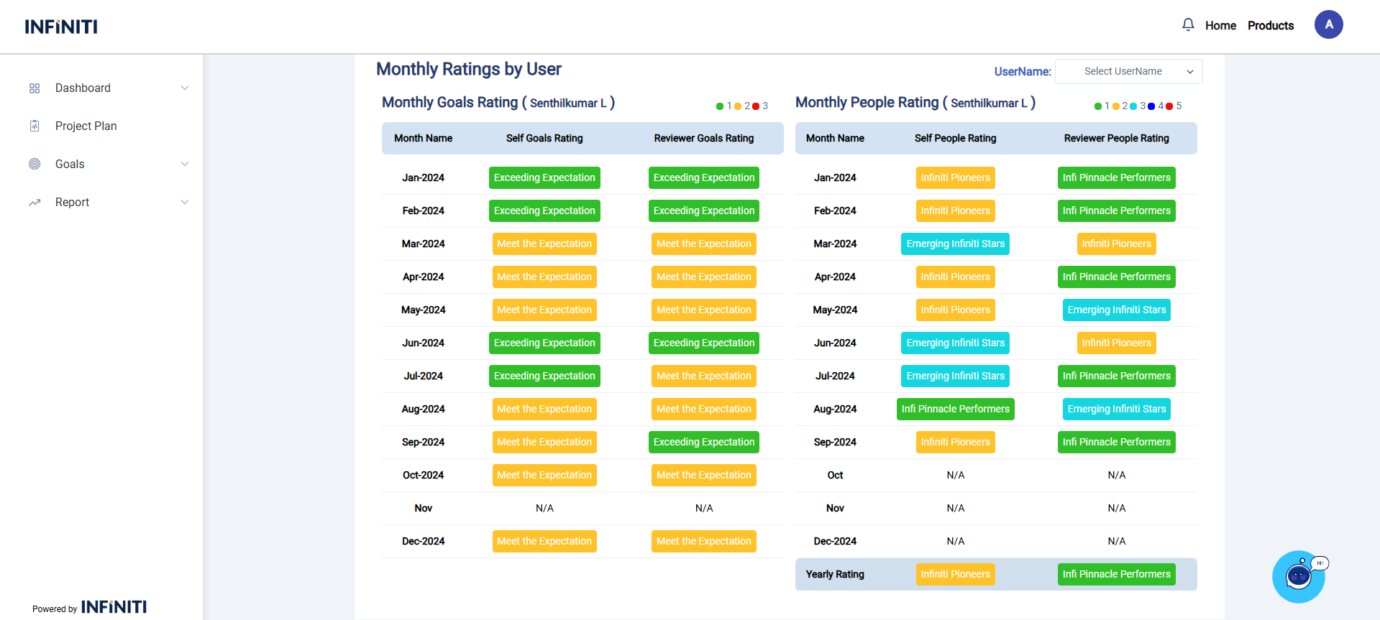Select the Project Plan sidebar item
Screen dimensions: 1380x620
[x=86, y=126]
